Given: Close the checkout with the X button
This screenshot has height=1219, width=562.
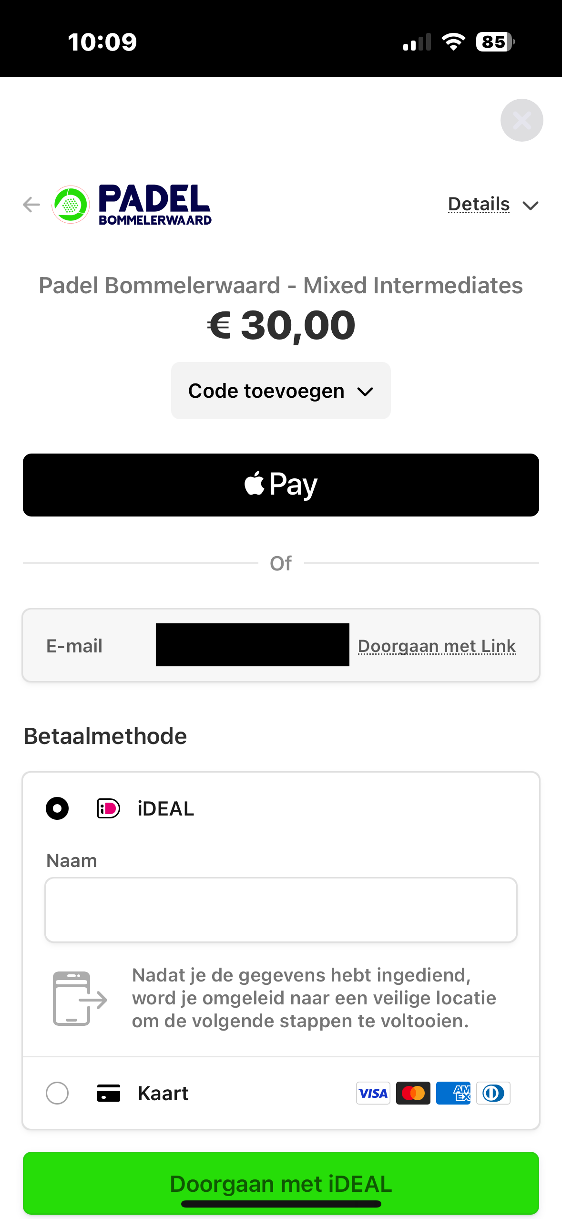Looking at the screenshot, I should (521, 120).
